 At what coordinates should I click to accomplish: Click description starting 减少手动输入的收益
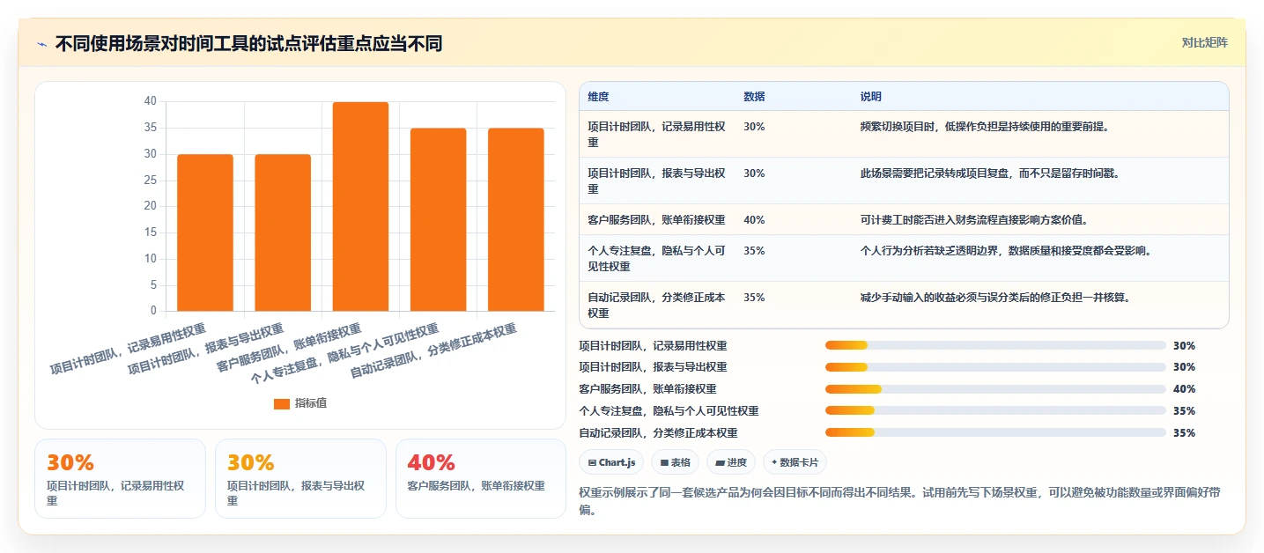click(995, 298)
